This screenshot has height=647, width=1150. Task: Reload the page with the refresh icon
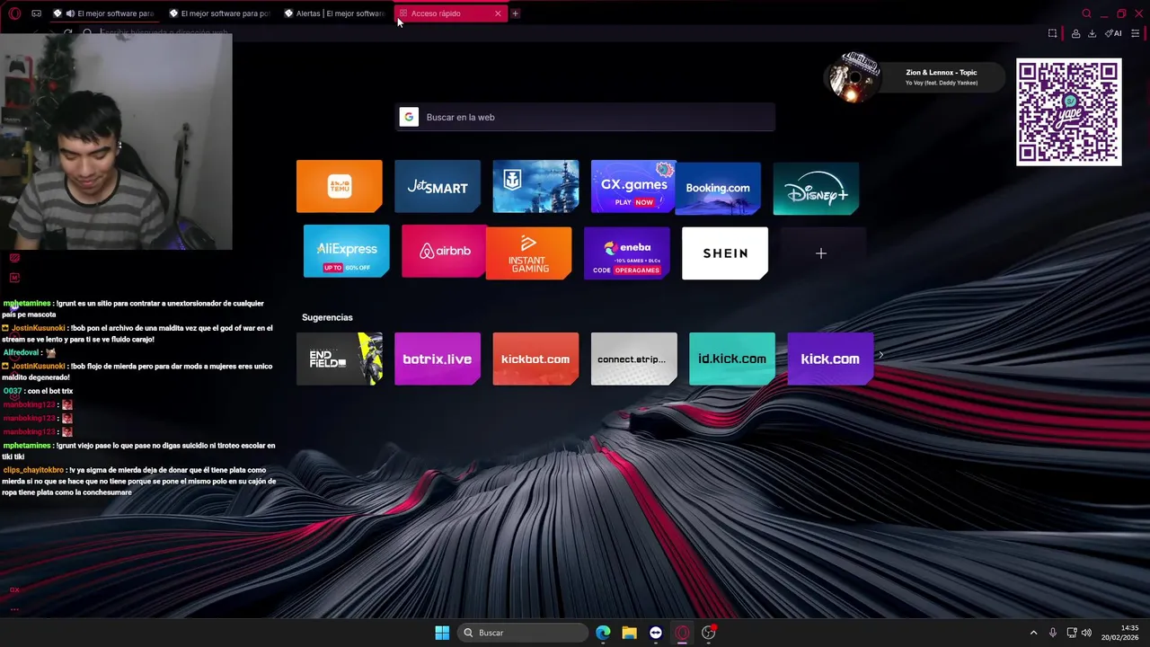[x=67, y=33]
